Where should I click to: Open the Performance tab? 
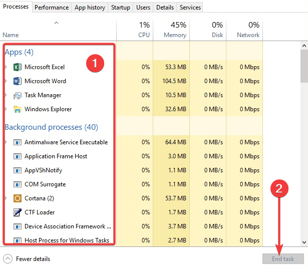[52, 8]
